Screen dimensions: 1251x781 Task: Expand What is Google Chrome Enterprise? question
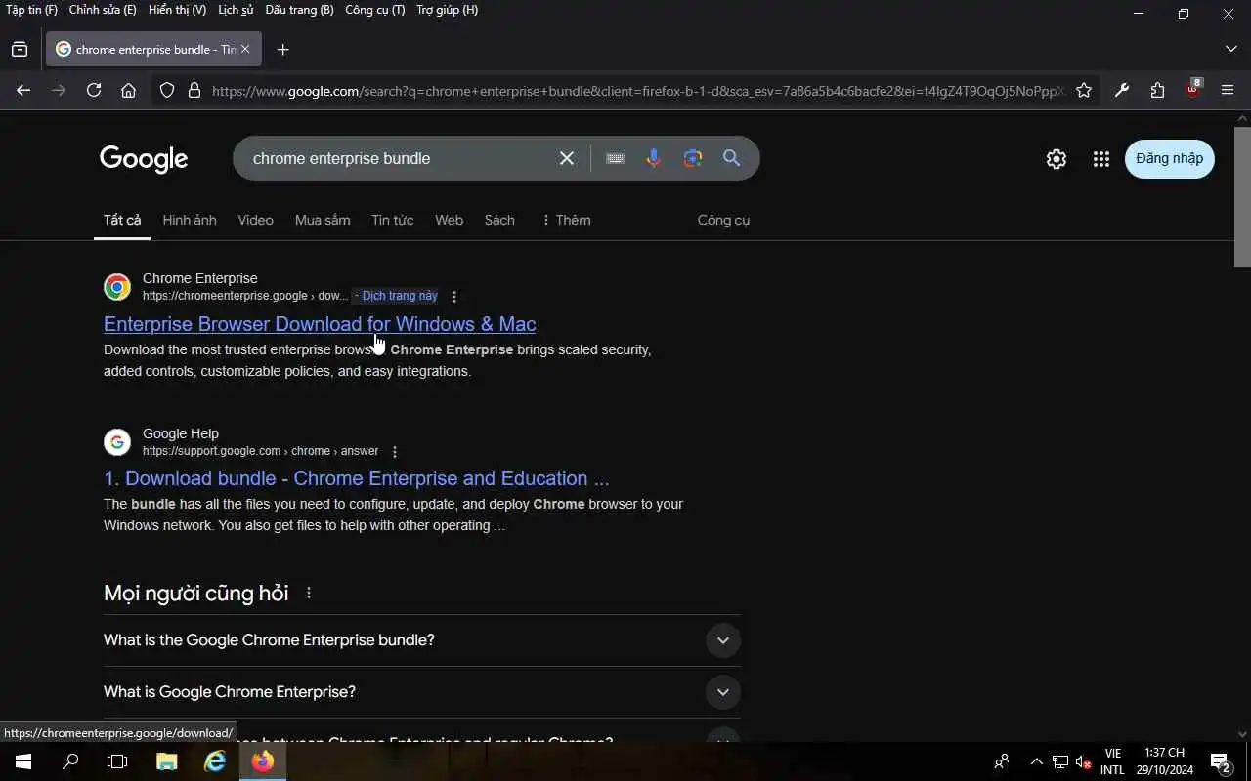point(422,692)
